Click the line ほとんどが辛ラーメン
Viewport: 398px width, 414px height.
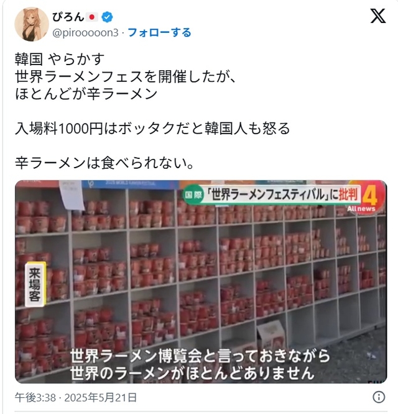[86, 94]
